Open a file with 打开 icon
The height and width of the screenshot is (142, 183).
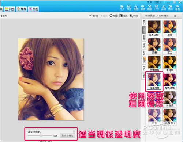click(x=122, y=8)
